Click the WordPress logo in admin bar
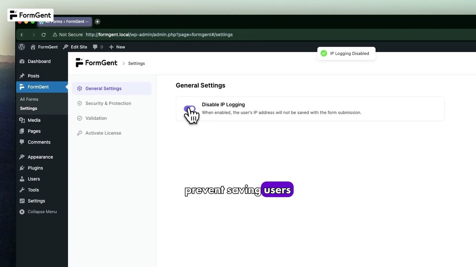The width and height of the screenshot is (476, 267). (22, 47)
